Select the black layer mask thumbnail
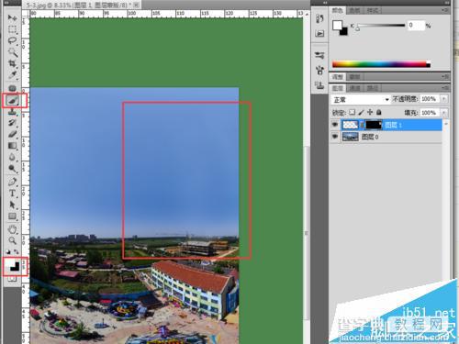The image size is (459, 344). click(374, 125)
